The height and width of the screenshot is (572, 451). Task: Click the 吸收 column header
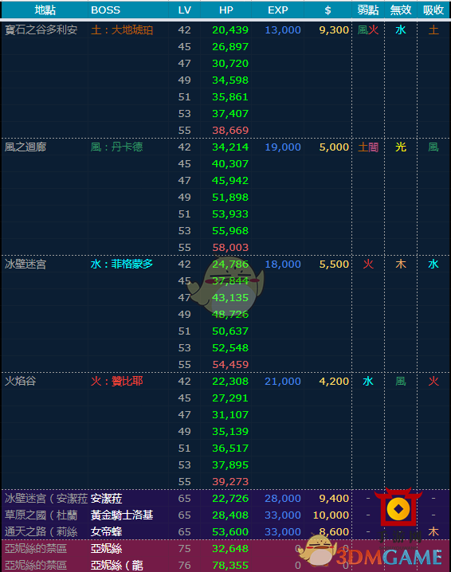pos(433,10)
